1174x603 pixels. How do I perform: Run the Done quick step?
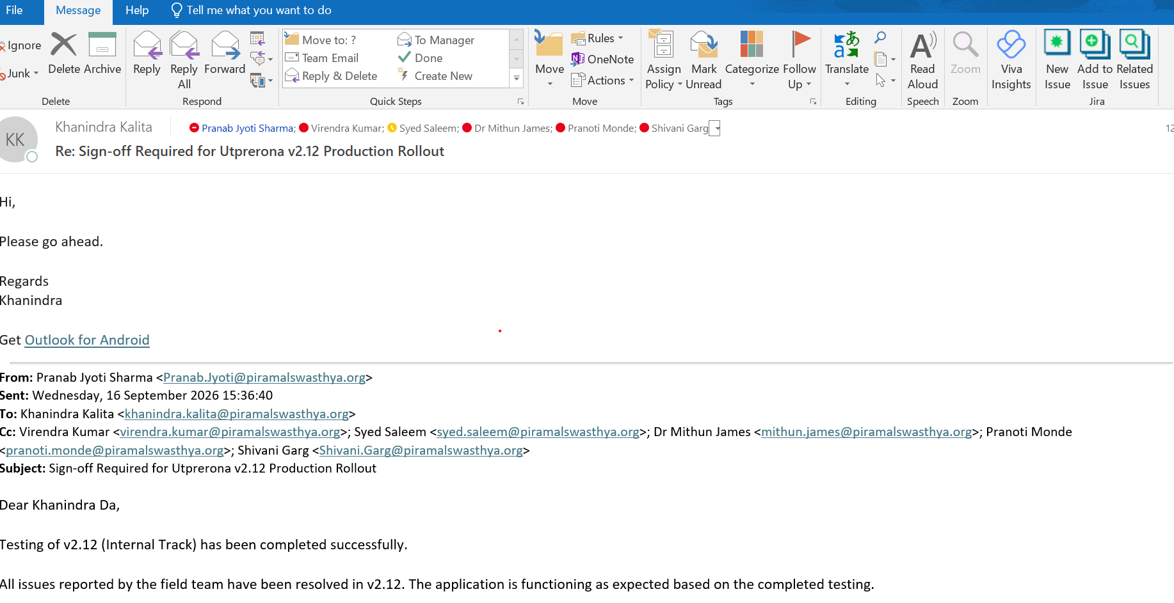(x=420, y=58)
